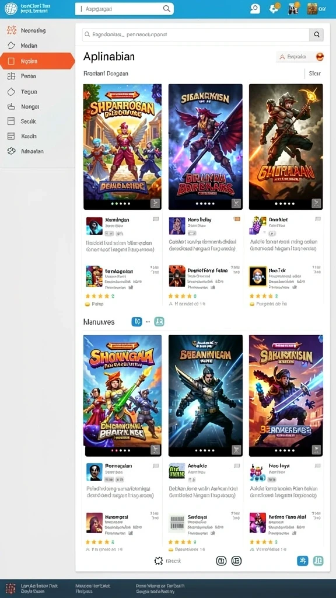
Task: Click the Merian sidebar icon
Action: 12,46
